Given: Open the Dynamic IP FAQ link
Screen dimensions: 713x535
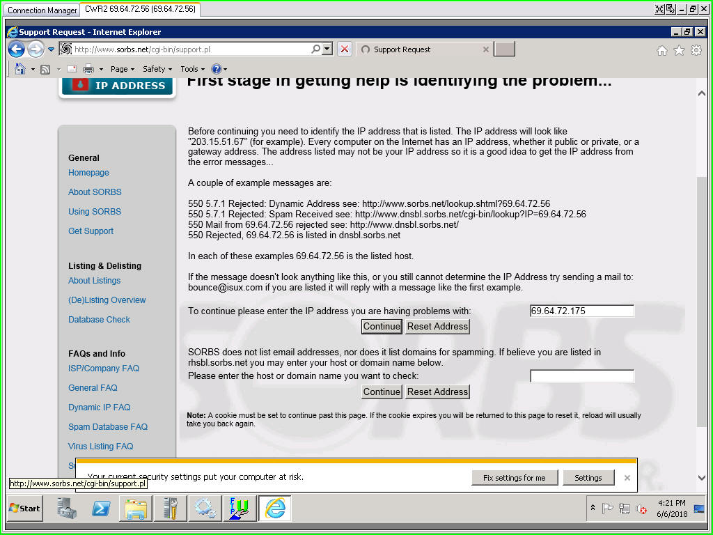Looking at the screenshot, I should point(99,408).
